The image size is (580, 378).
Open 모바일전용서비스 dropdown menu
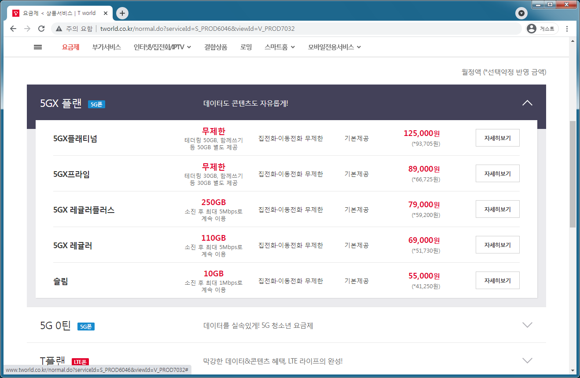(334, 47)
